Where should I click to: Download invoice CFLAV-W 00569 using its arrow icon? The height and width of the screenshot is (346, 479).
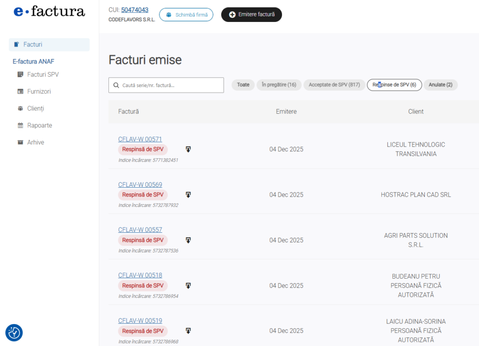coord(188,195)
